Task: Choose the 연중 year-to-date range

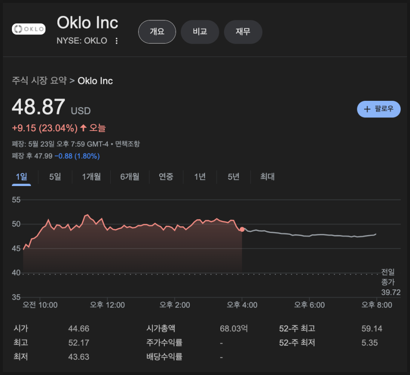Action: [166, 177]
